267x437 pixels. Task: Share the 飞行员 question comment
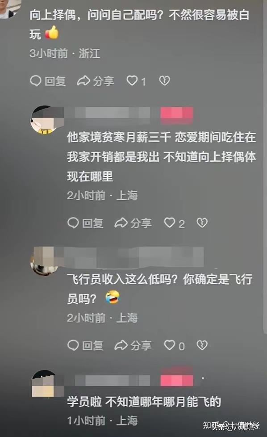click(133, 345)
